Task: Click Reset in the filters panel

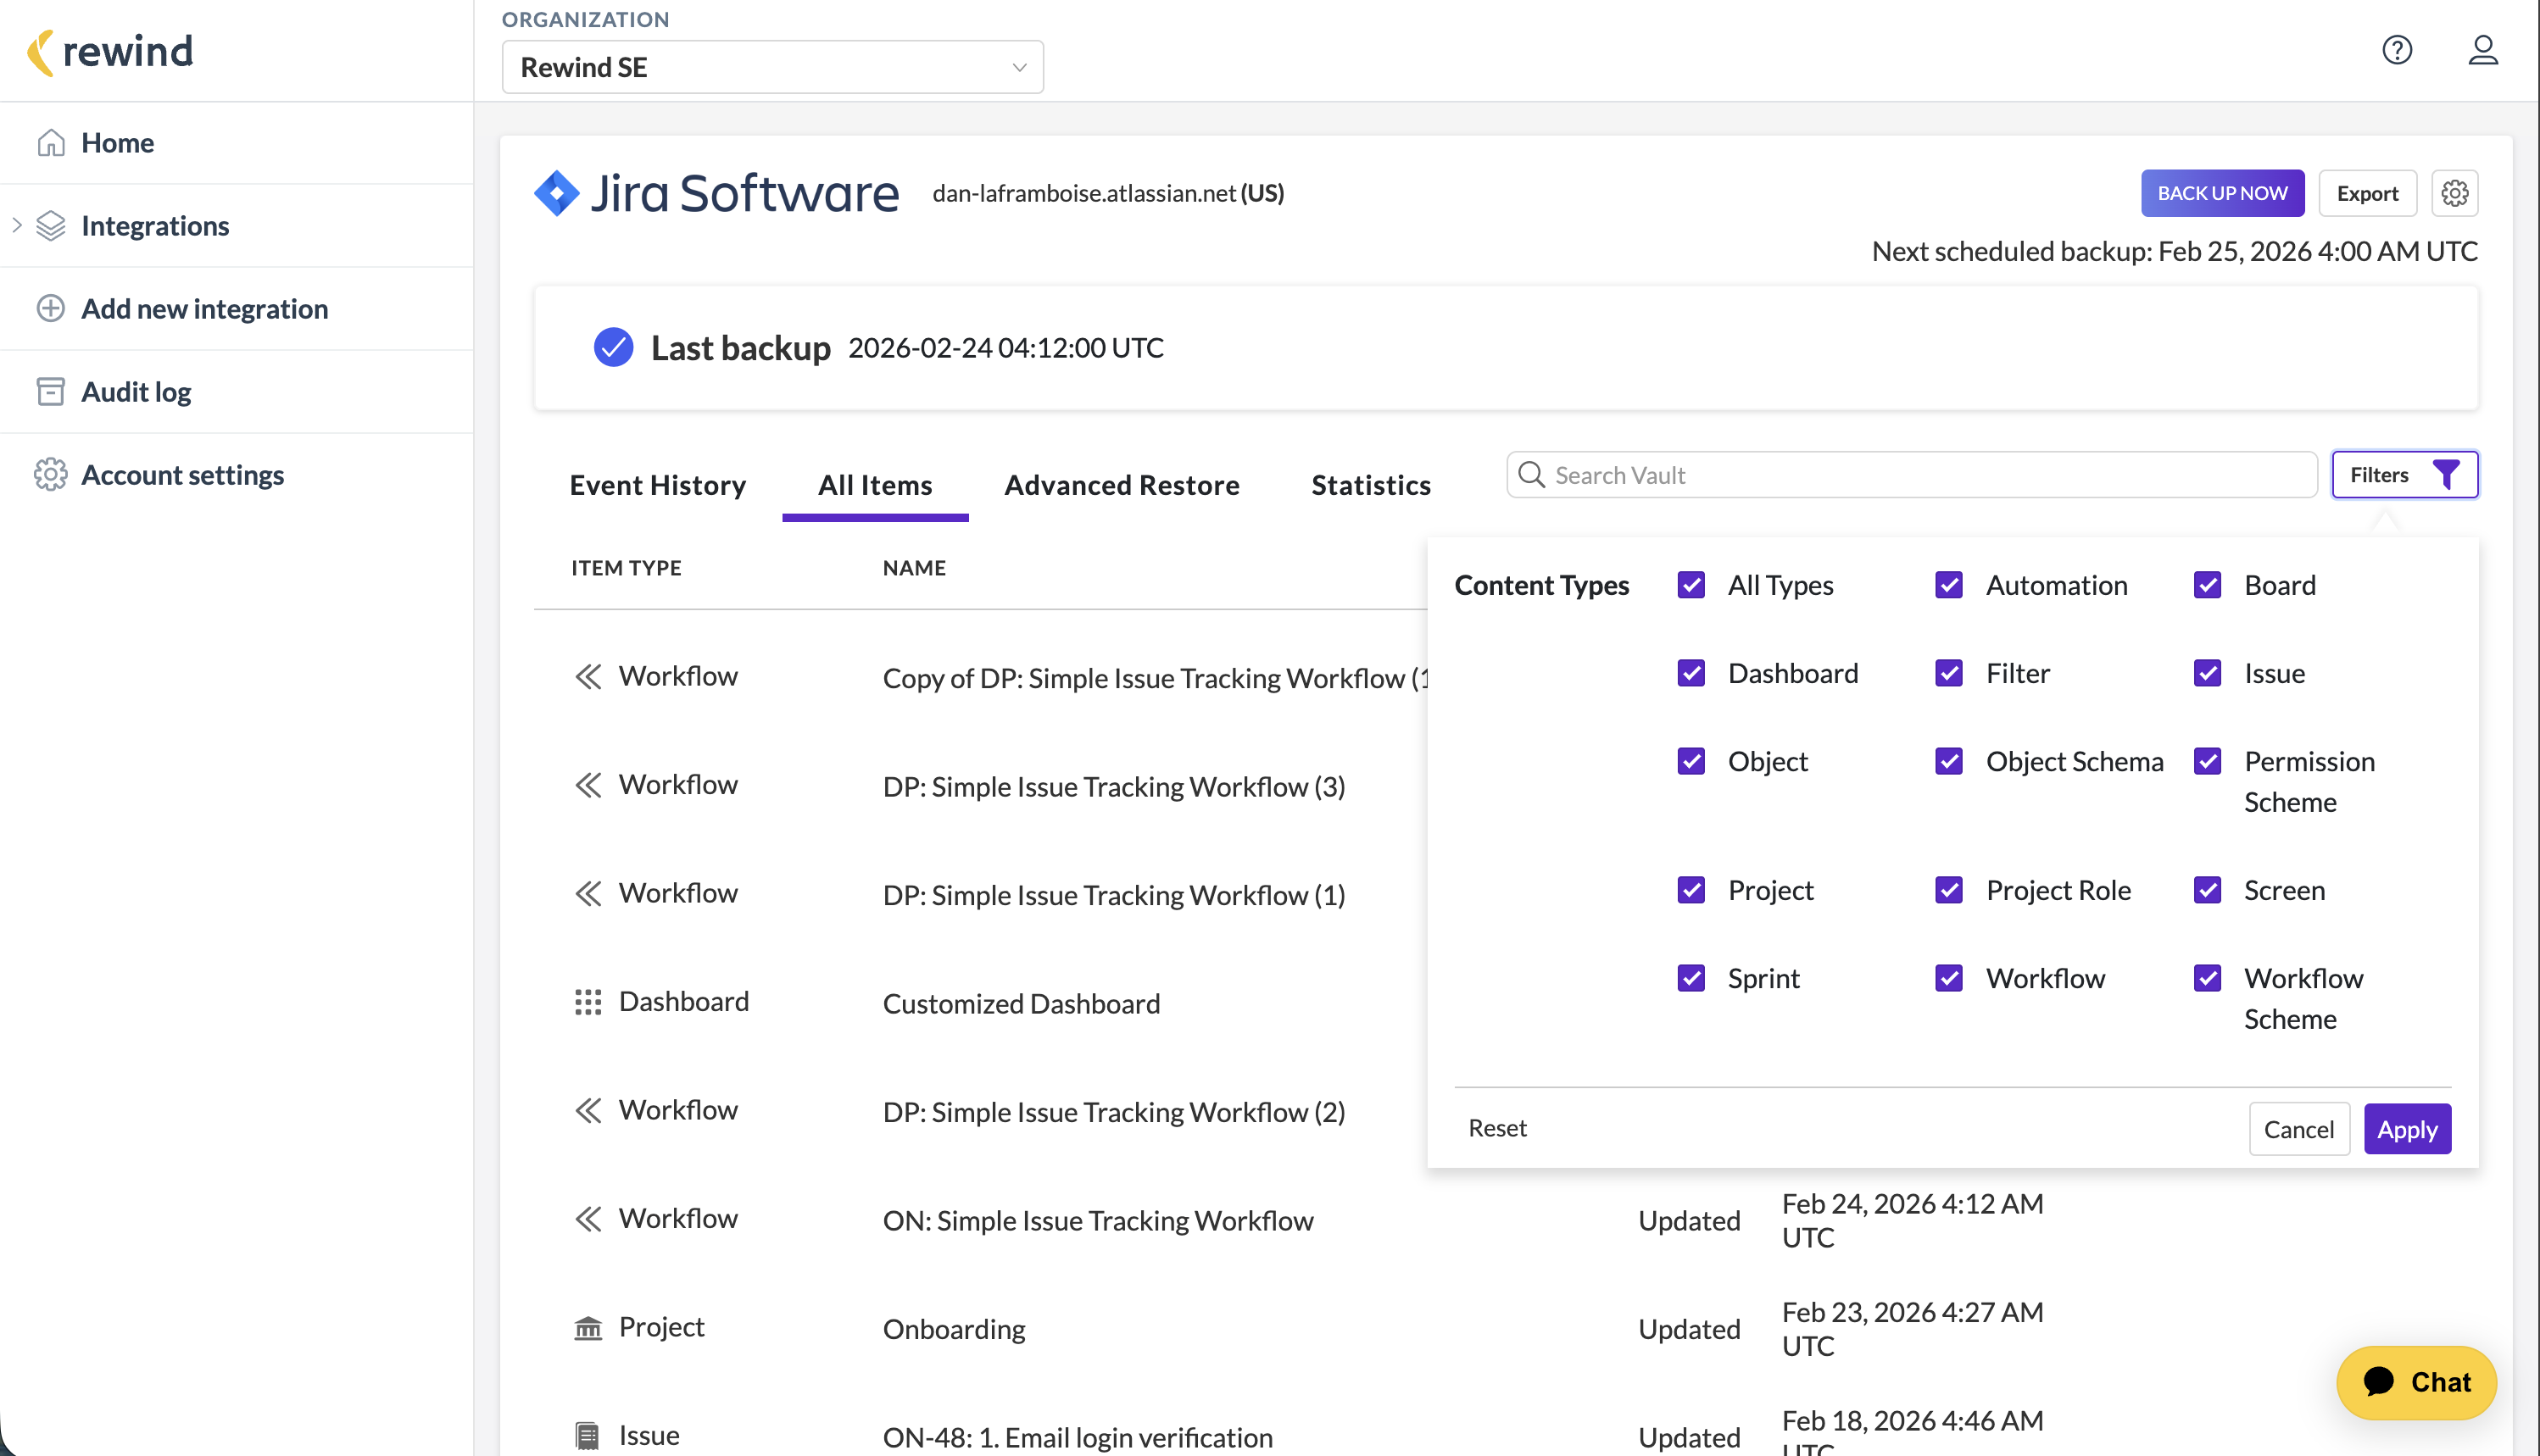Action: (x=1496, y=1128)
